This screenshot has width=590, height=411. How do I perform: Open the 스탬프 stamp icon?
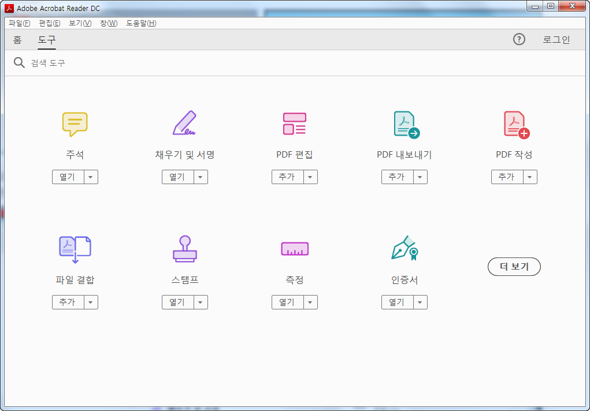click(x=185, y=249)
